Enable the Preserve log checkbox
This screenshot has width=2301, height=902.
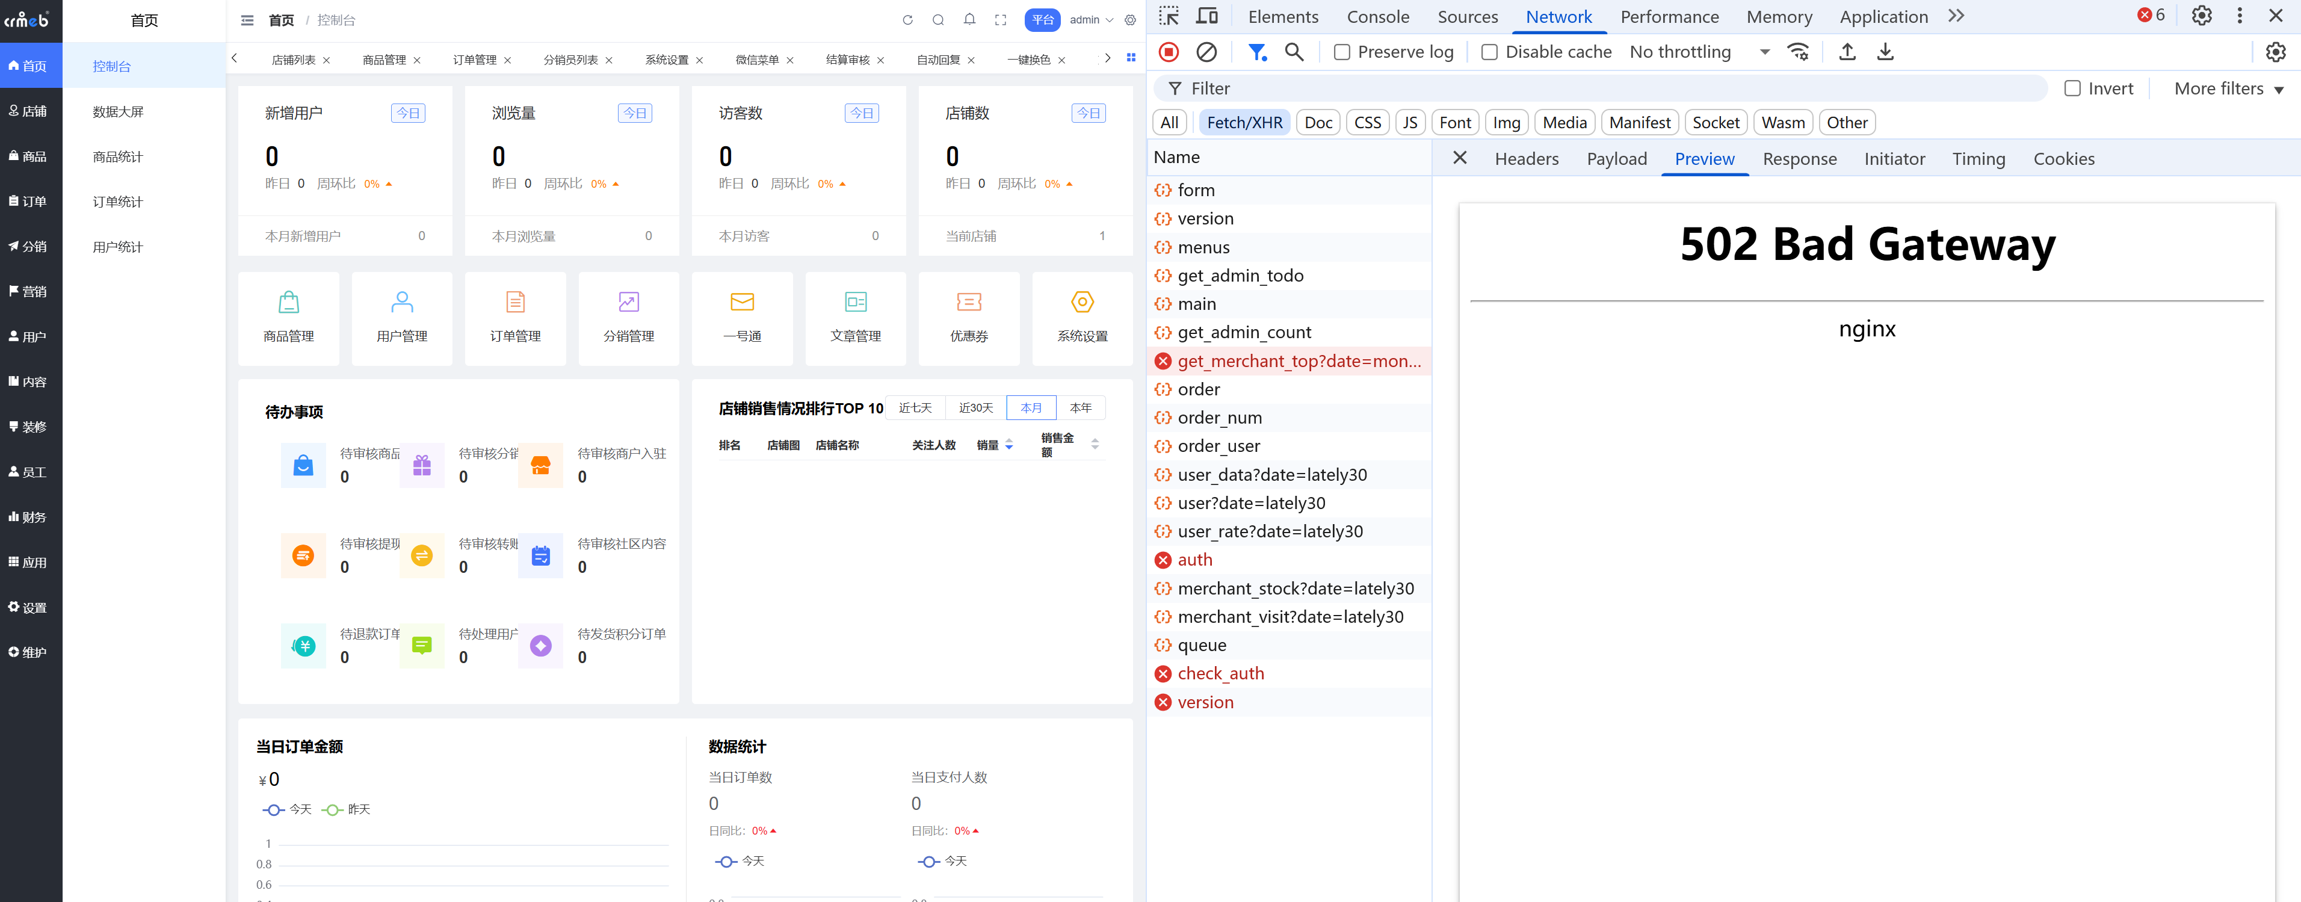coord(1342,52)
